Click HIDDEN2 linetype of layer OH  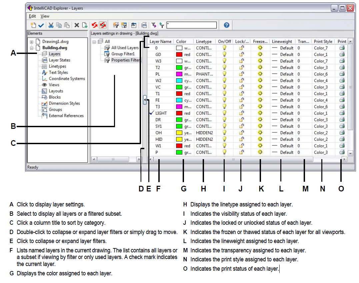click(x=204, y=133)
